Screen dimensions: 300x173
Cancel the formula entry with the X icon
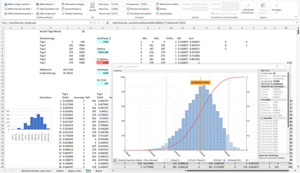99,23
